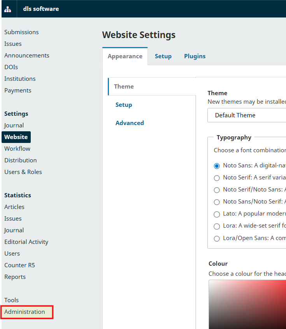Open Journal under Settings
Screen dimensions: 286x329
point(14,125)
